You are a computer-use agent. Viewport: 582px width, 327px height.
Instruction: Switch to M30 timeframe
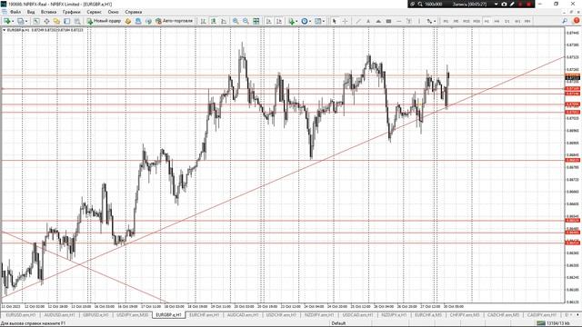477,21
